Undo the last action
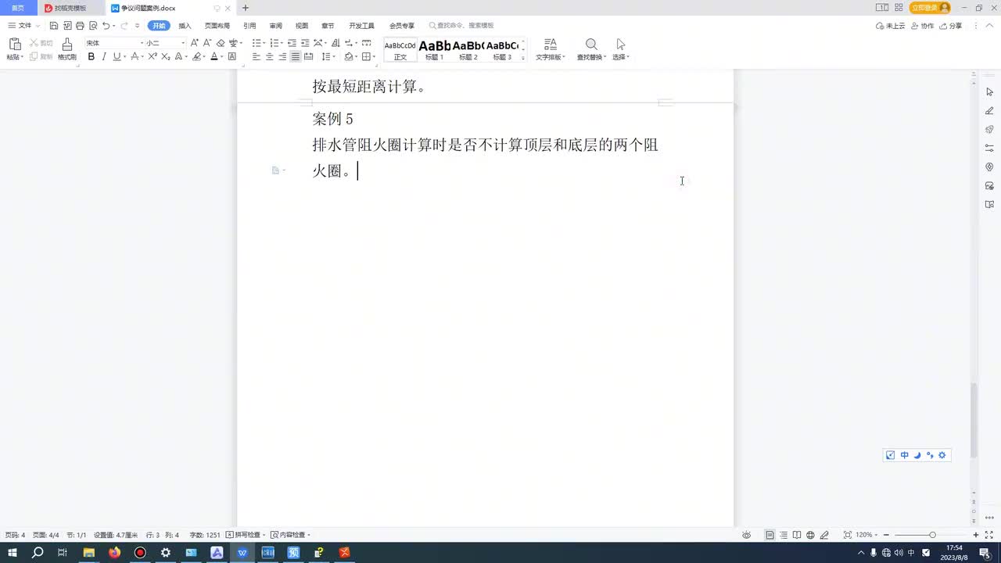 click(x=106, y=26)
